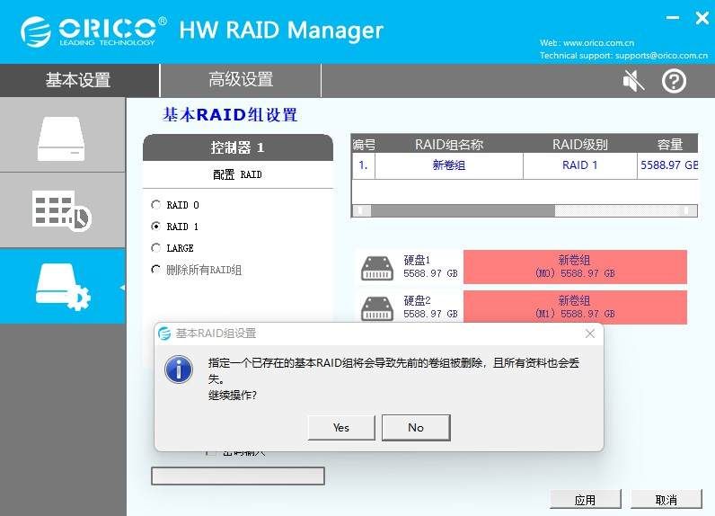
Task: Click the right arrow of the table scrollbar
Action: click(687, 210)
